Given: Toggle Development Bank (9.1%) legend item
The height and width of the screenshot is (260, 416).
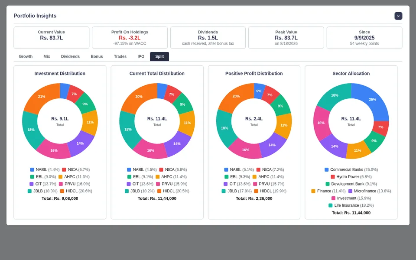Looking at the screenshot, I should pyautogui.click(x=351, y=184).
